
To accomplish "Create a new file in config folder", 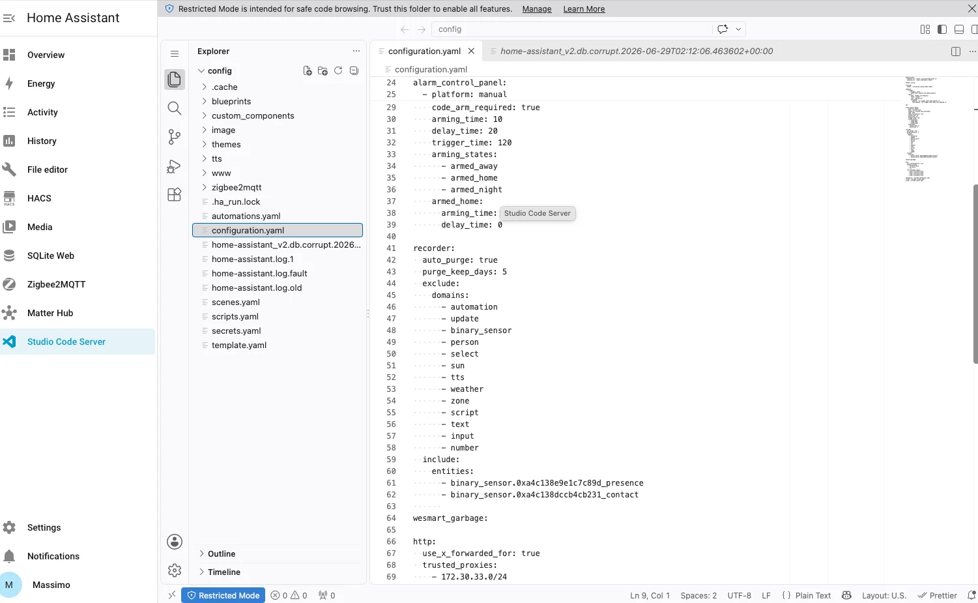I will [x=308, y=71].
